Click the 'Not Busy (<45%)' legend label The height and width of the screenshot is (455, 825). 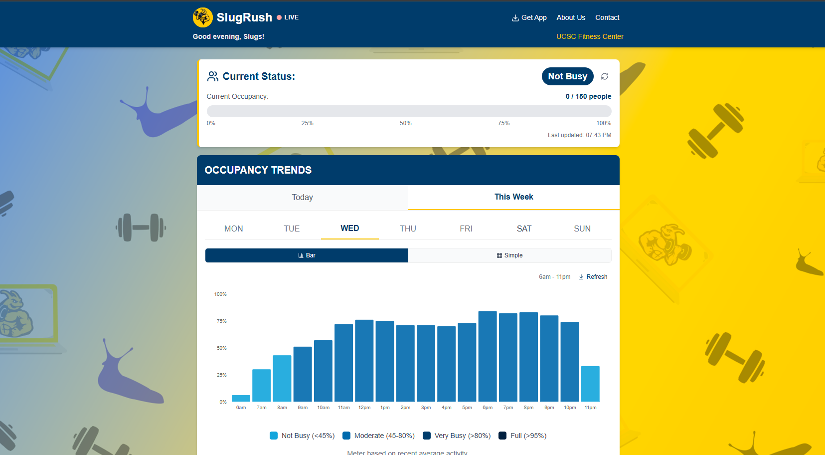tap(308, 436)
